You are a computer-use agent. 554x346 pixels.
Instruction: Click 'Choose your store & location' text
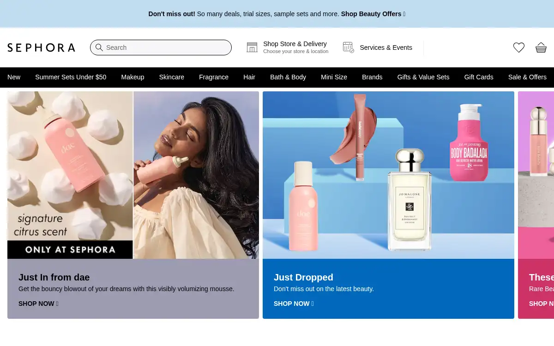click(296, 52)
